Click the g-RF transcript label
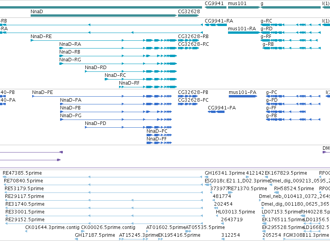This screenshot has height=241, width=330. [x=266, y=36]
